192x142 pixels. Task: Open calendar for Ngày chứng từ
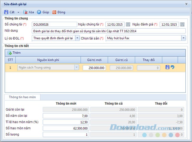[x=128, y=24]
